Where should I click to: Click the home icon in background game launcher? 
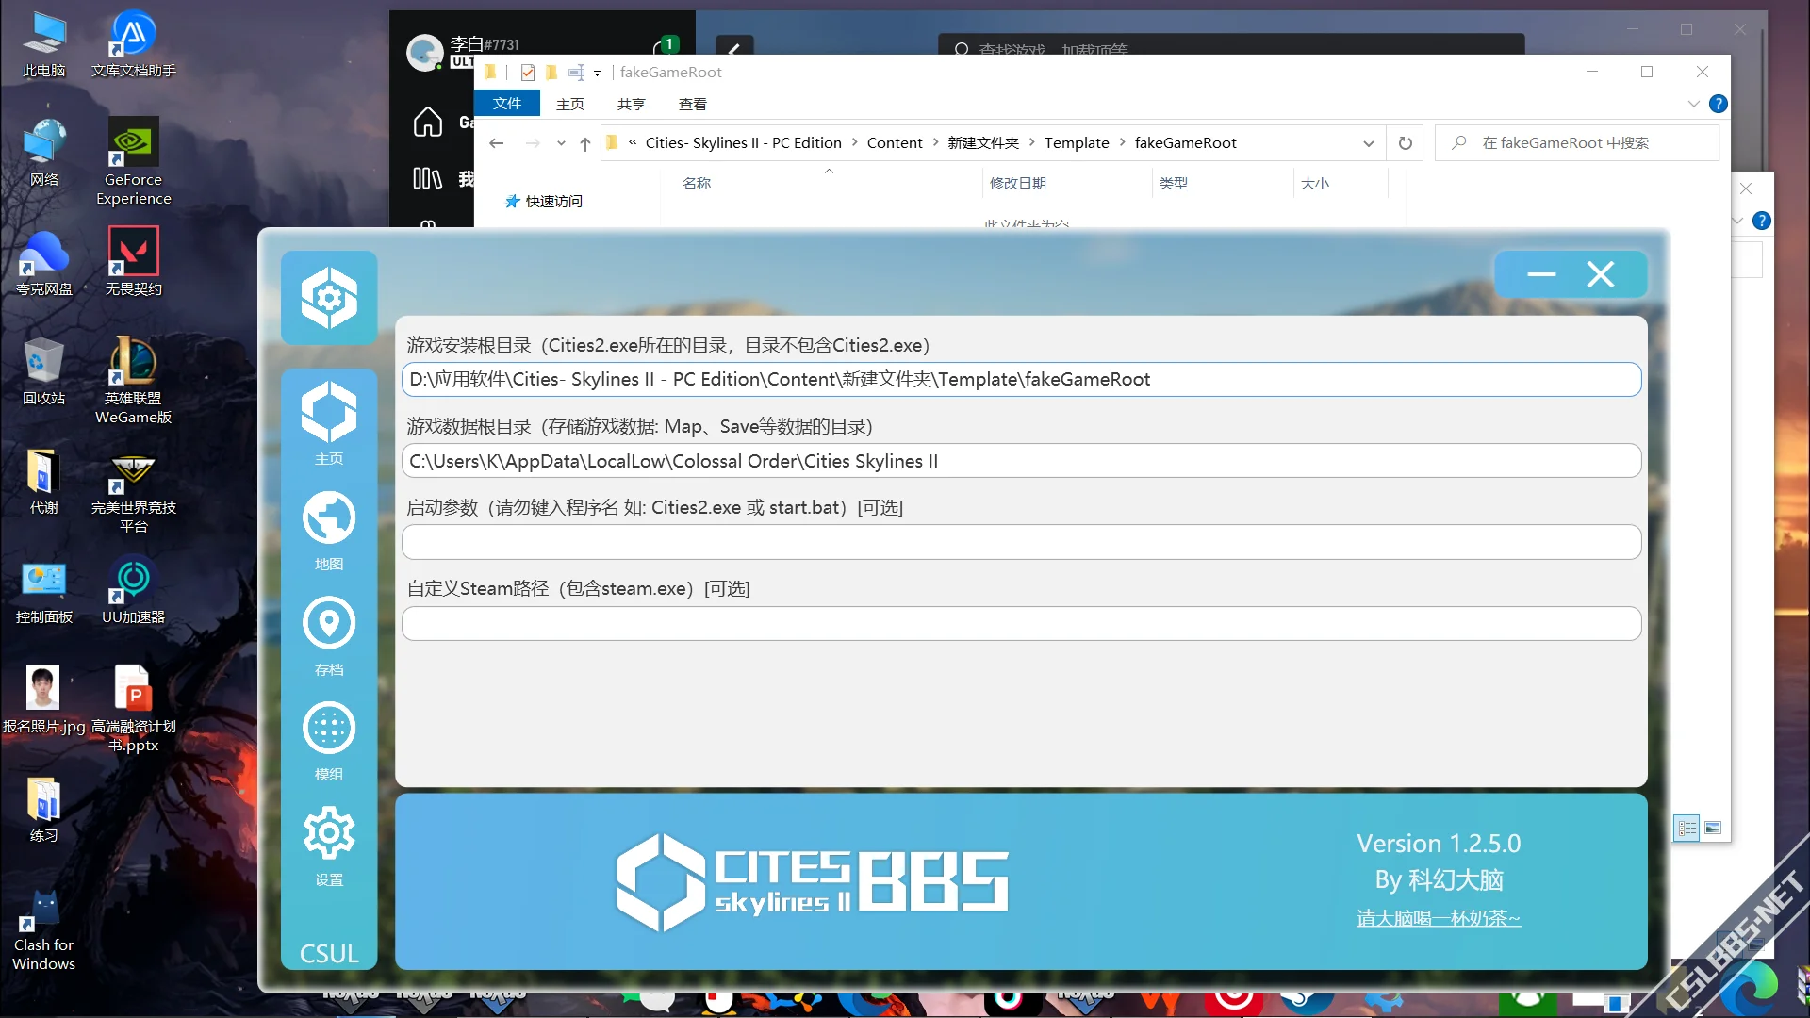[427, 122]
